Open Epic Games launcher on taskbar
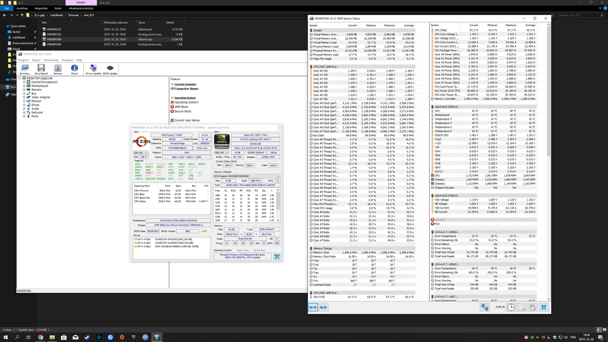The image size is (608, 342). pyautogui.click(x=134, y=337)
